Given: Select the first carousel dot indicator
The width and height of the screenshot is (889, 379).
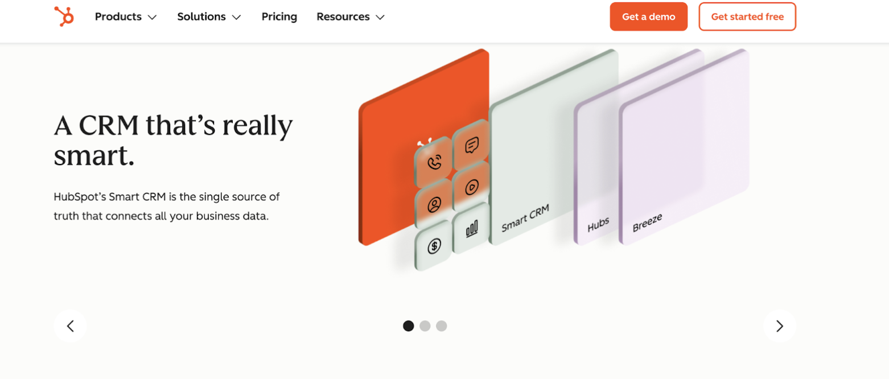Looking at the screenshot, I should click(x=408, y=326).
